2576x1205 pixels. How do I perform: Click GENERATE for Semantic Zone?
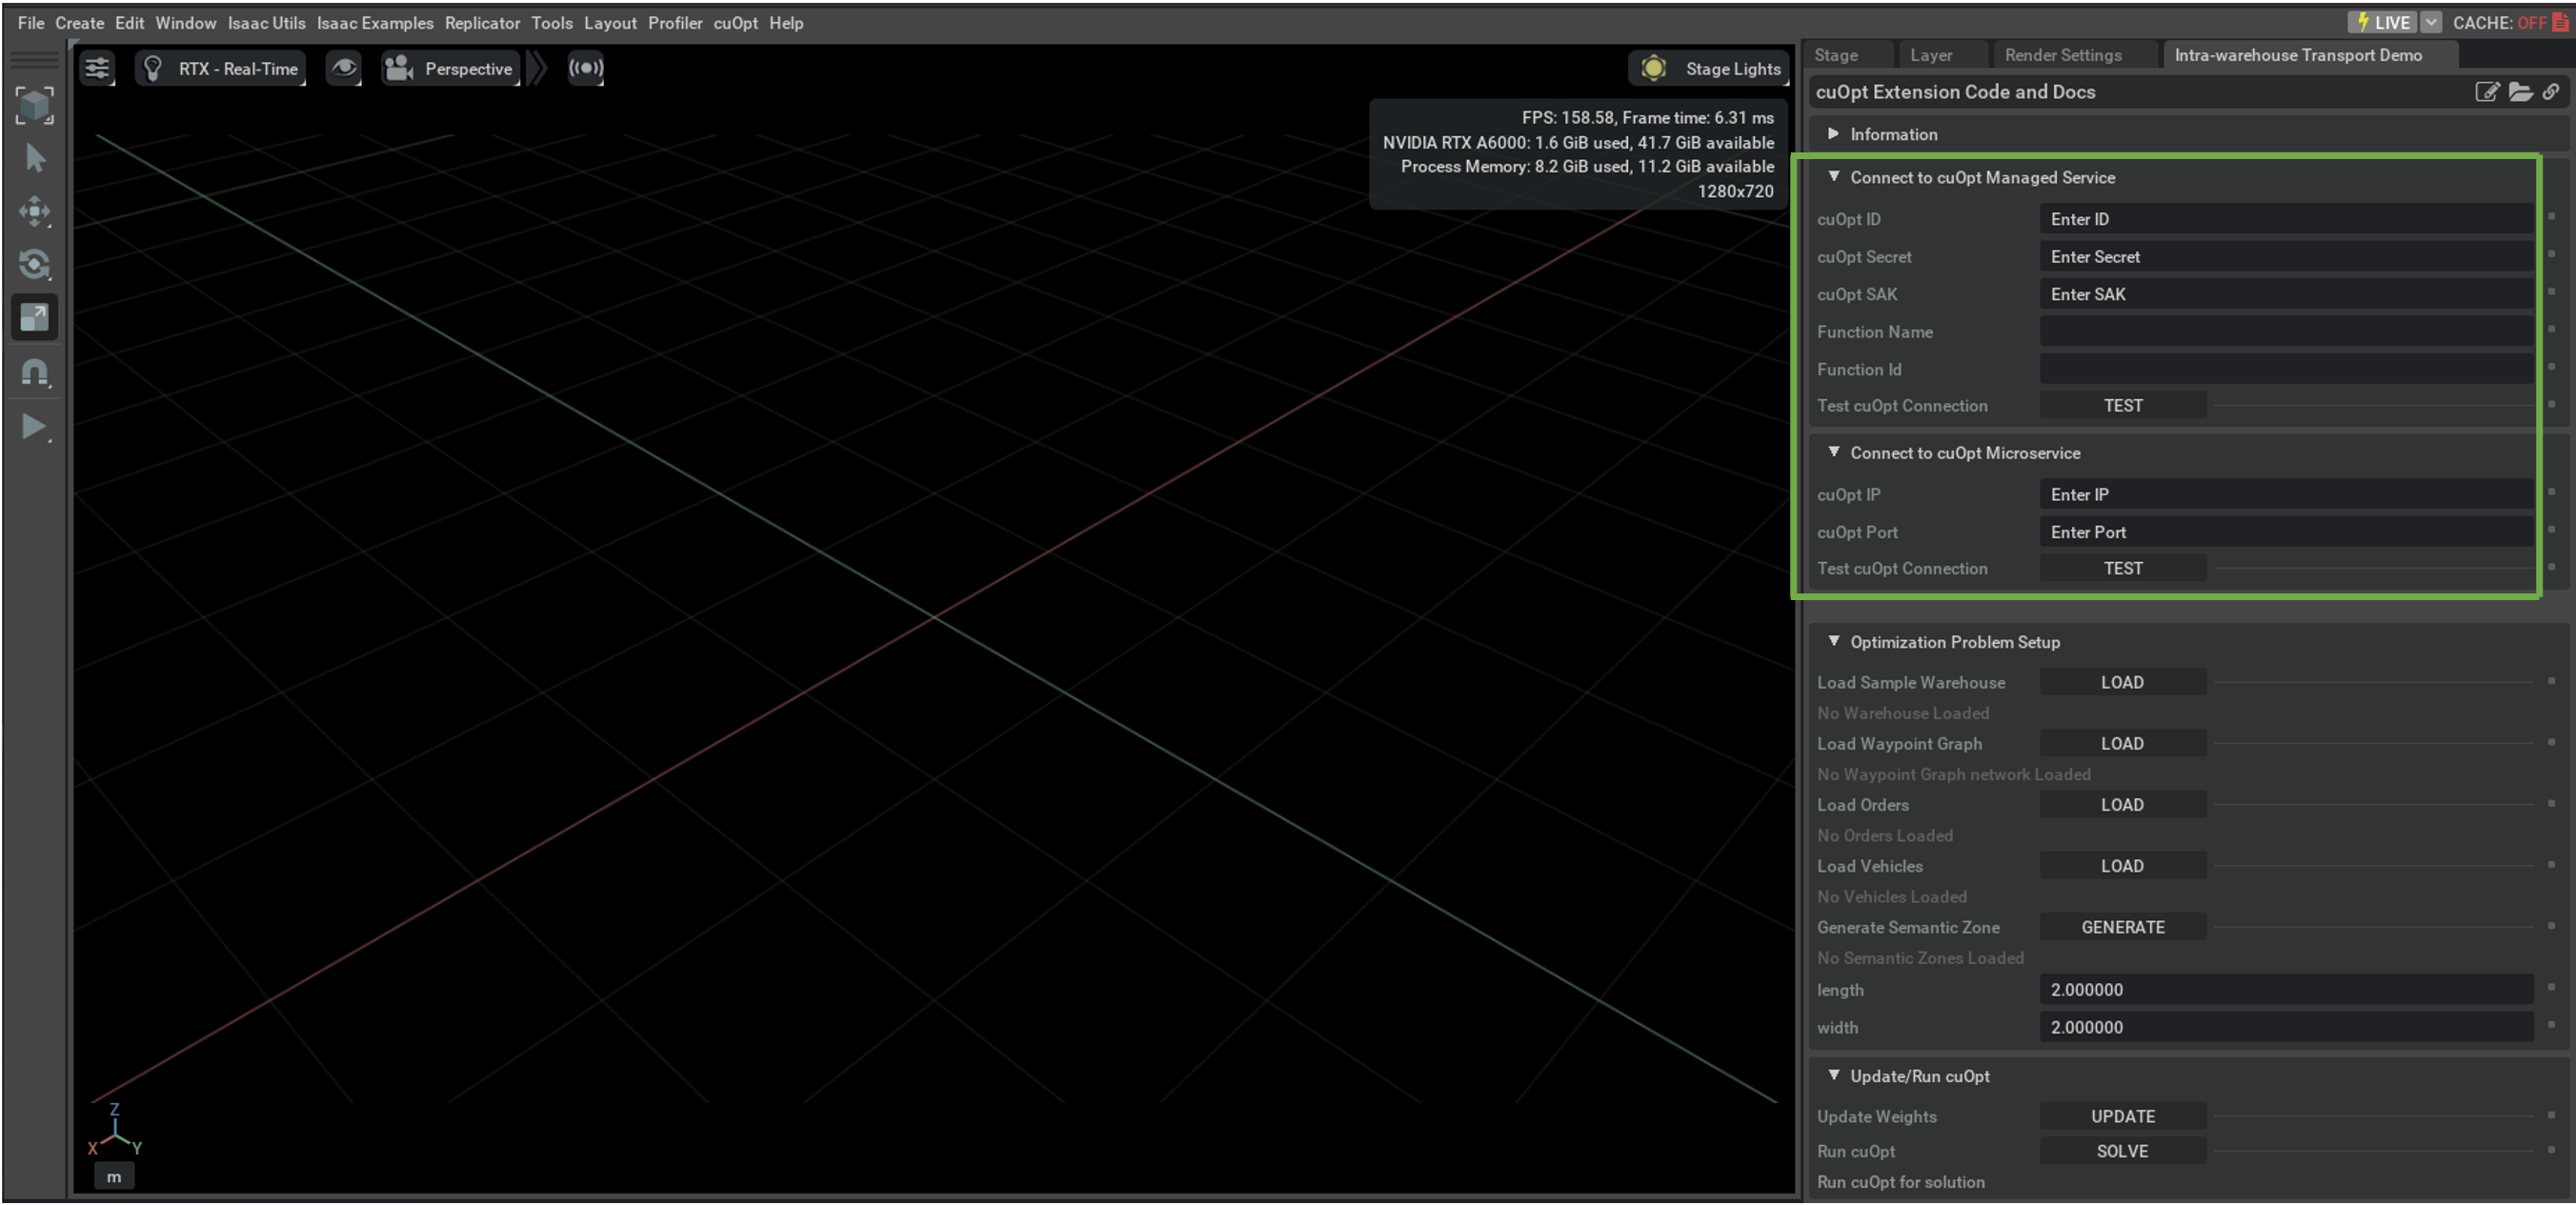pos(2123,927)
